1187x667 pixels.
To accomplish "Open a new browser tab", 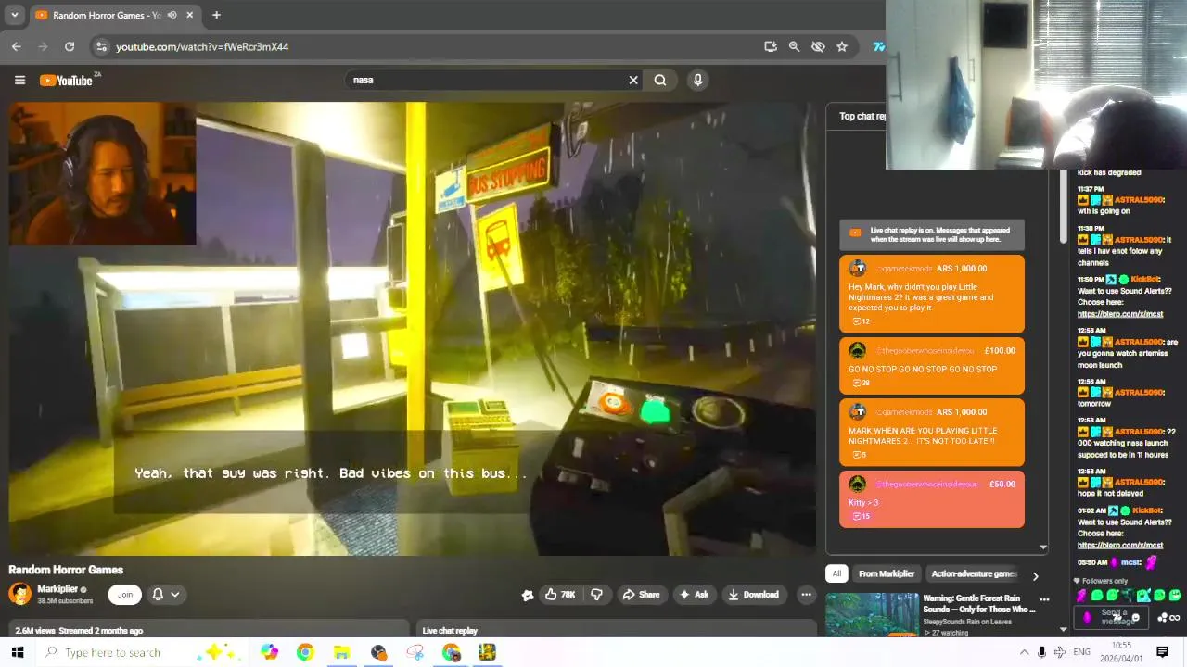I will pyautogui.click(x=216, y=15).
